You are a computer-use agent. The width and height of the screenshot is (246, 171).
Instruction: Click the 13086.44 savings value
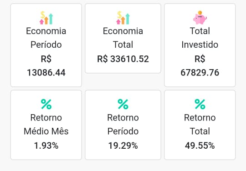point(46,73)
